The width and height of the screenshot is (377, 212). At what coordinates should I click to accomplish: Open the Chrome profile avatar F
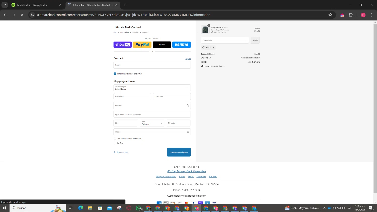pyautogui.click(x=363, y=15)
